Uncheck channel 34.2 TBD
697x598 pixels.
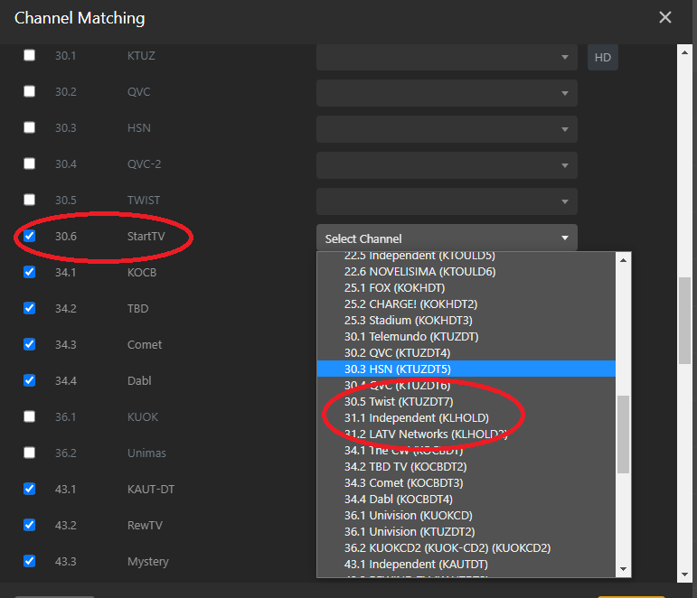click(29, 308)
